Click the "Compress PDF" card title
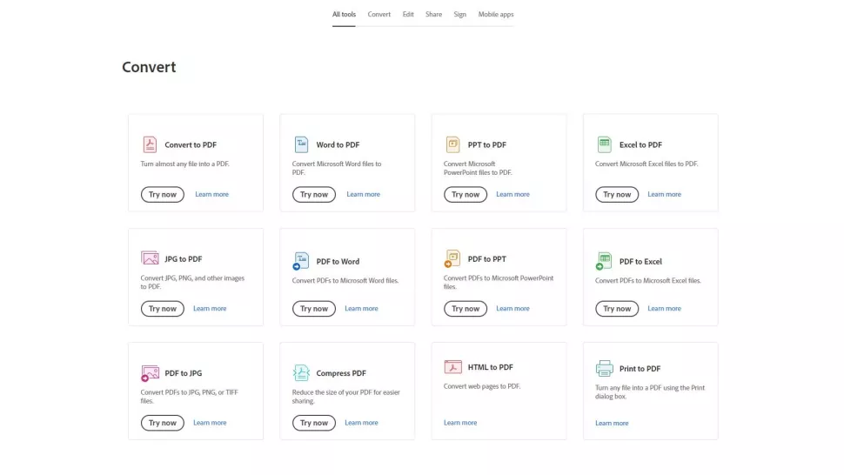Image resolution: width=844 pixels, height=475 pixels. tap(341, 373)
